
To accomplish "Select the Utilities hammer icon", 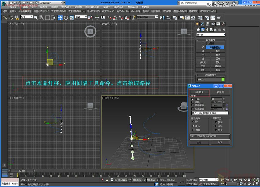I will pyautogui.click(x=224, y=24).
